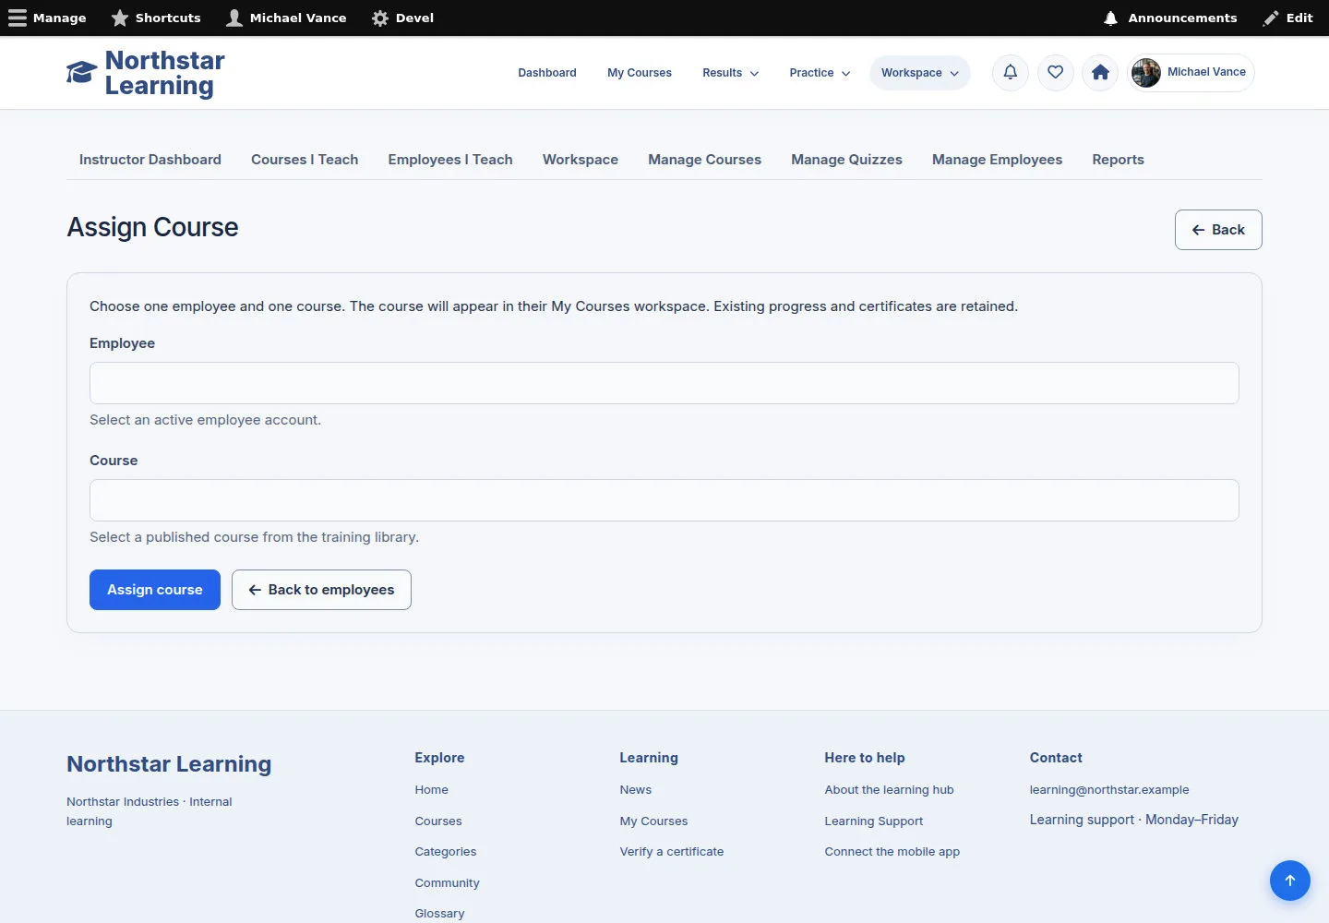Go to Dashboard in main navigation
Viewport: 1329px width, 923px height.
coord(547,73)
